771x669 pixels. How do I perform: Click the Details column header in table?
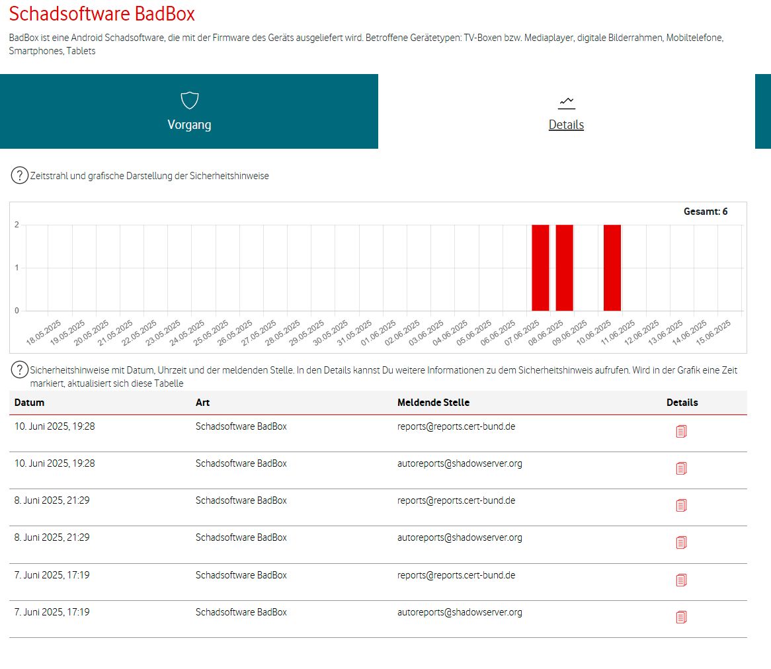(x=682, y=403)
